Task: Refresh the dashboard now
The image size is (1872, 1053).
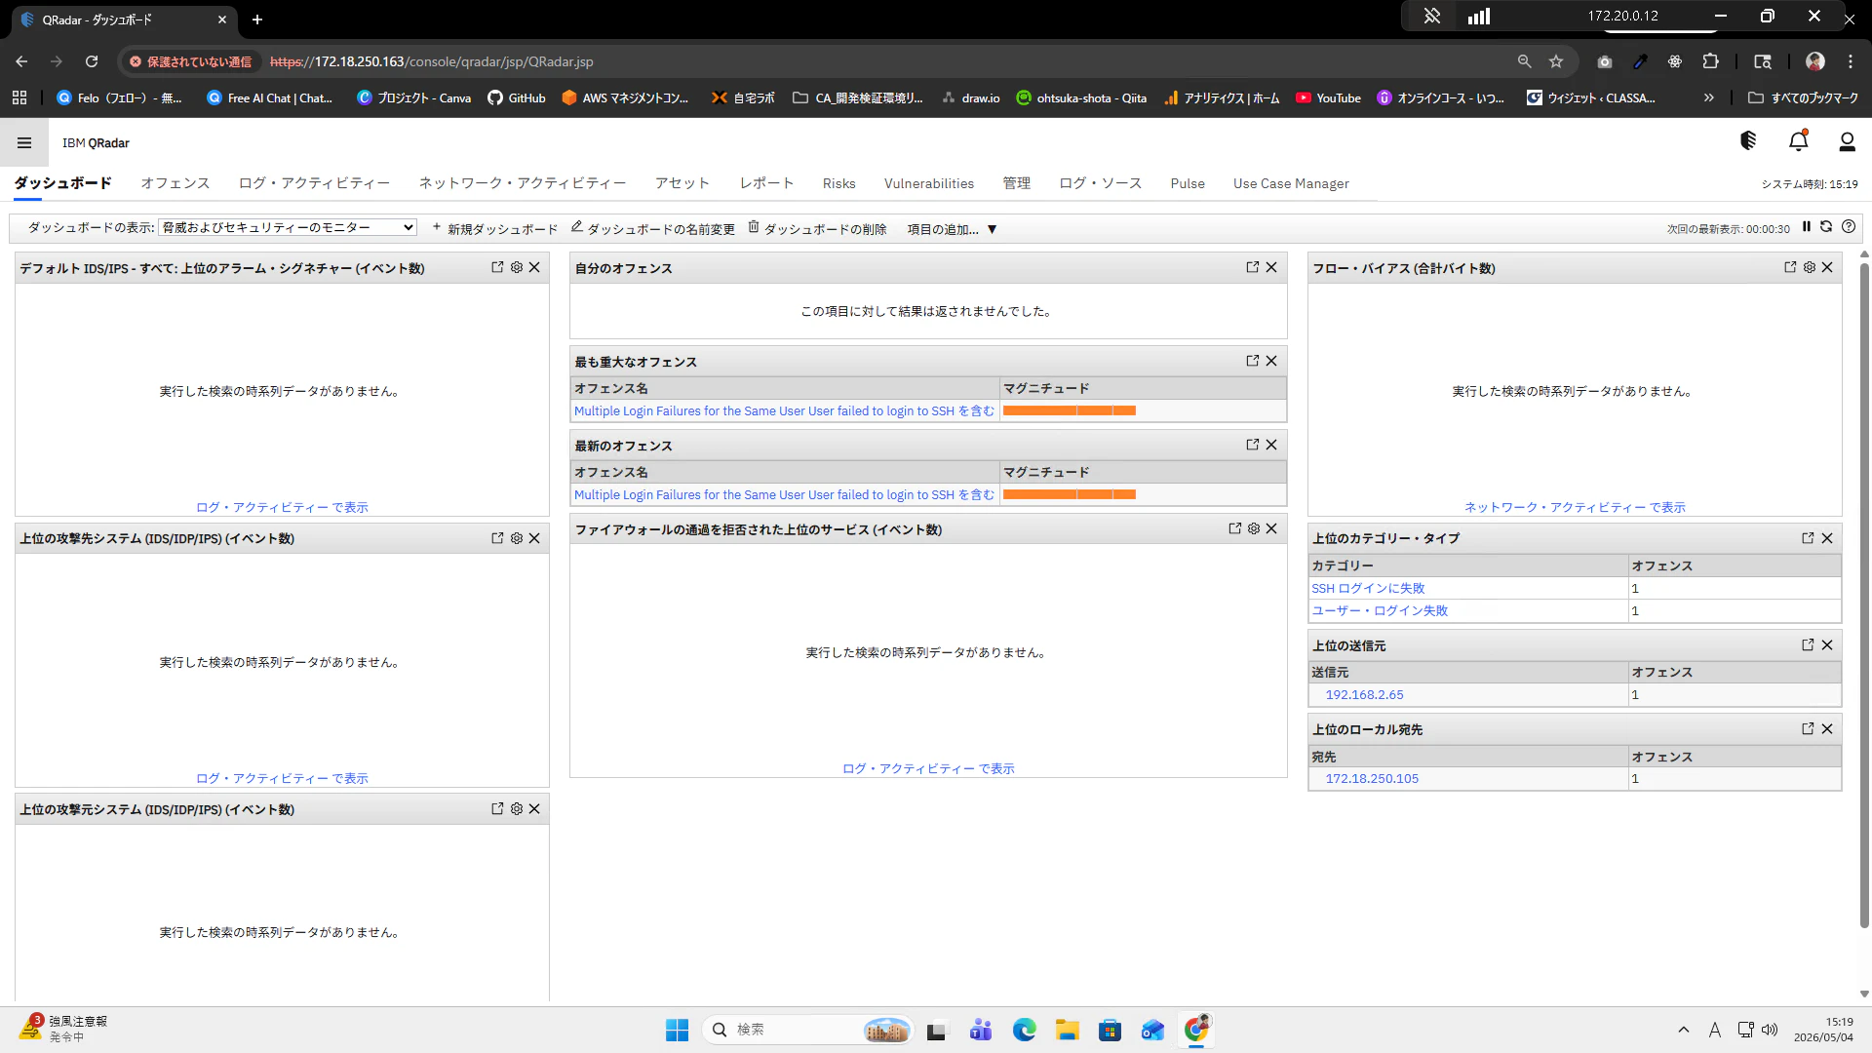Action: (x=1826, y=226)
